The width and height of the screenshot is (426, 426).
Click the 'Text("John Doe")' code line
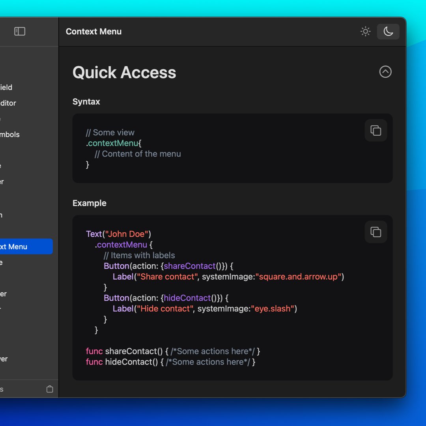tap(118, 234)
